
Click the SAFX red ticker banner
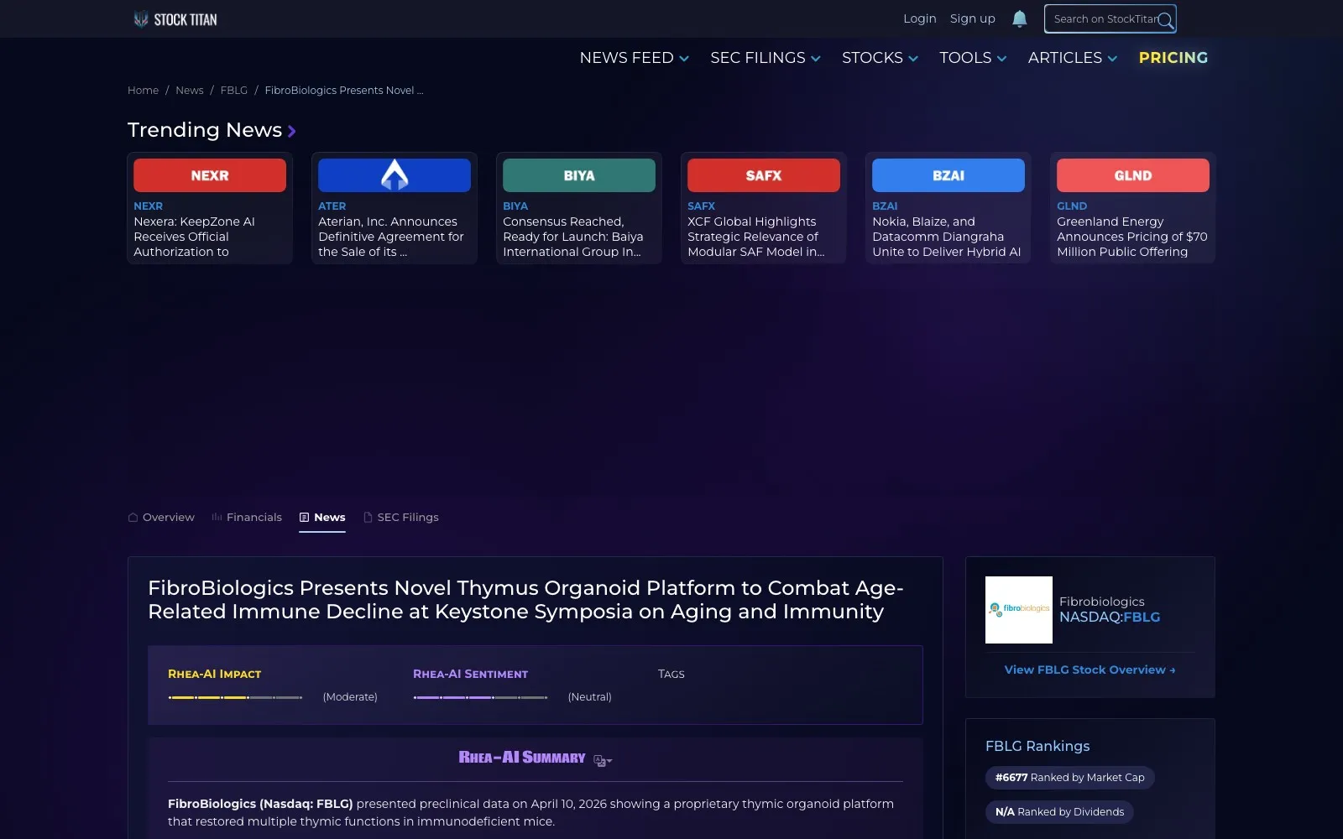pos(764,175)
